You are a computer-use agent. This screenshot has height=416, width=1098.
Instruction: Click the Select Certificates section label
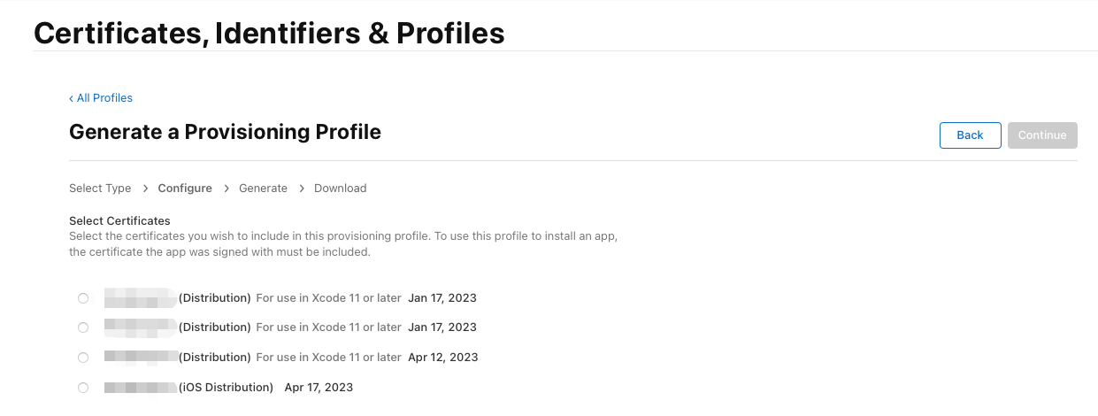point(119,220)
